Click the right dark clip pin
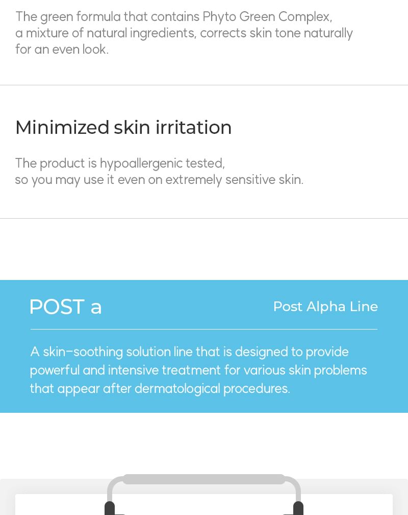Screen dimensions: 408x515 (298, 508)
